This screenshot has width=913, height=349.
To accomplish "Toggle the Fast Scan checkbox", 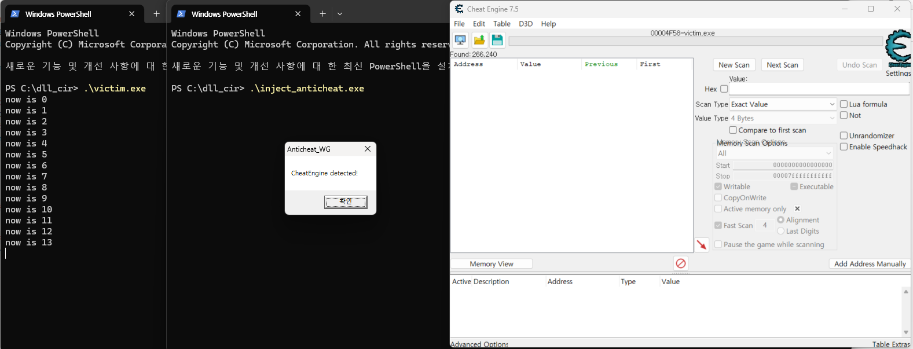I will pyautogui.click(x=718, y=225).
